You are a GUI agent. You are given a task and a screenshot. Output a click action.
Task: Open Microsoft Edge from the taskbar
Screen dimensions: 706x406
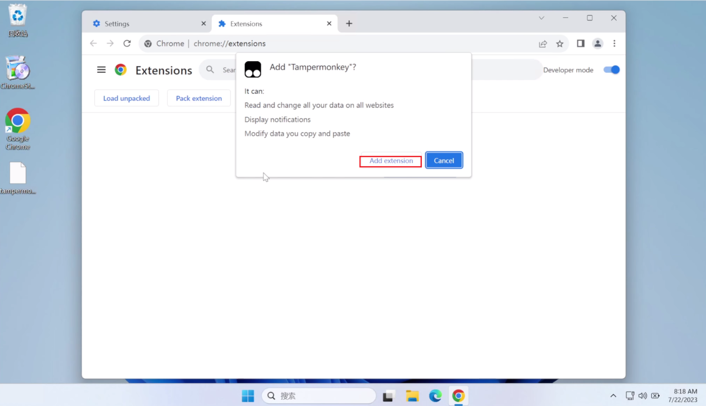click(436, 396)
